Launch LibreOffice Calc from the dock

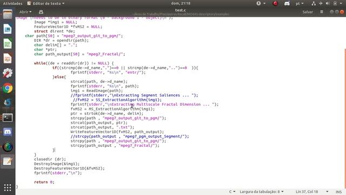[8, 44]
